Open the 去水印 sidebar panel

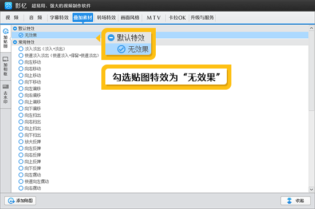click(x=5, y=94)
